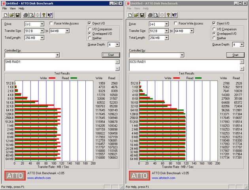Click title bar app icon of right window
Viewport: 249px width, 190px height.
click(x=128, y=3)
